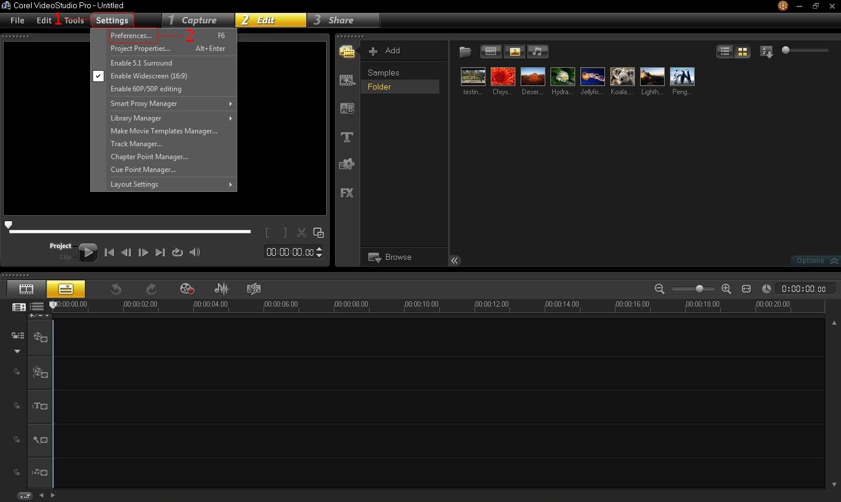Select the Folder library item
The height and width of the screenshot is (502, 841).
400,87
